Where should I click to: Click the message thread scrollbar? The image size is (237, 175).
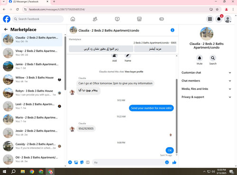pos(177,116)
